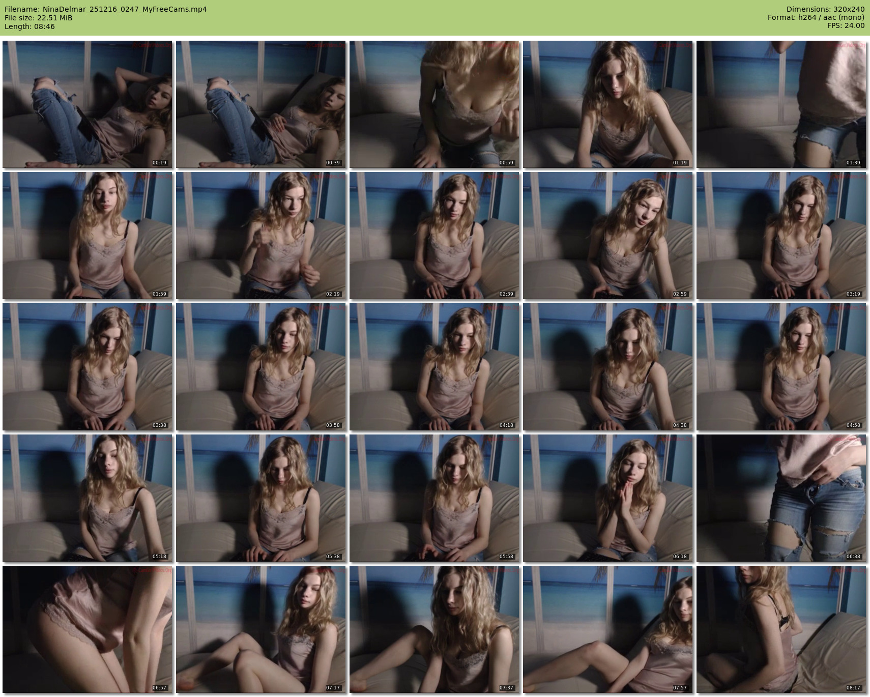View the frame captured at 02:19
The height and width of the screenshot is (697, 870).
261,236
